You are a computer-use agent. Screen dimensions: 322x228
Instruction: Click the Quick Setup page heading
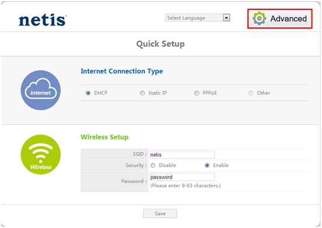tap(161, 44)
